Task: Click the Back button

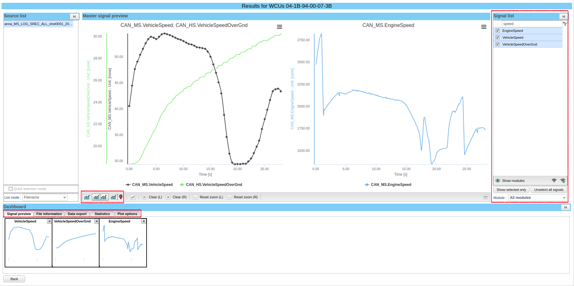Action: (14, 279)
